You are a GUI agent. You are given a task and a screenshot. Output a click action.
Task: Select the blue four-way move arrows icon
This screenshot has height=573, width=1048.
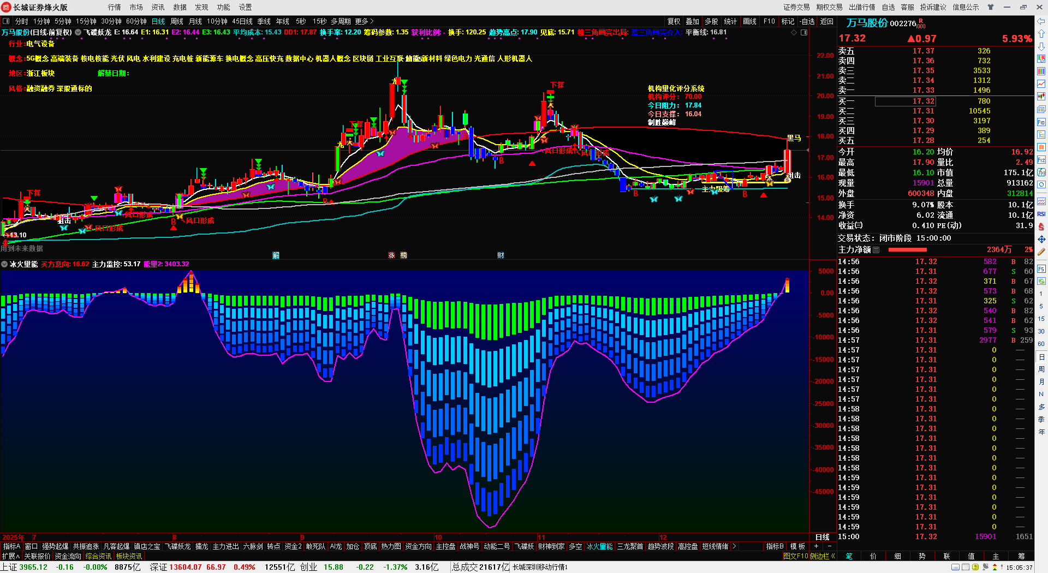coord(1041,239)
